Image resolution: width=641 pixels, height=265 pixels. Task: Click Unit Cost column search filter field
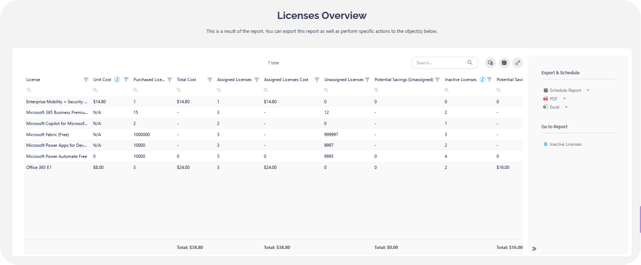(x=111, y=90)
